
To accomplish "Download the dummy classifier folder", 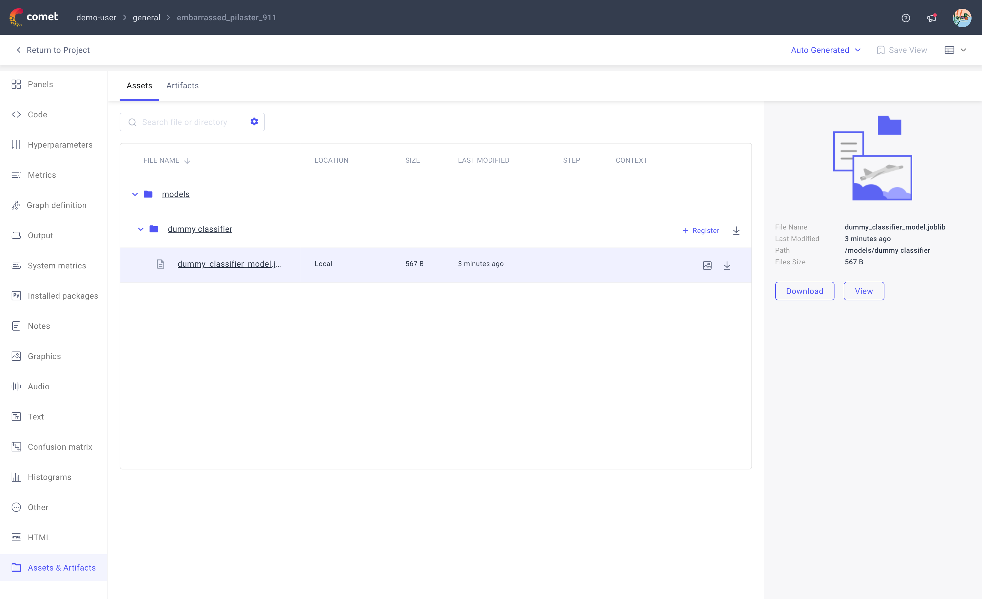I will tap(736, 230).
